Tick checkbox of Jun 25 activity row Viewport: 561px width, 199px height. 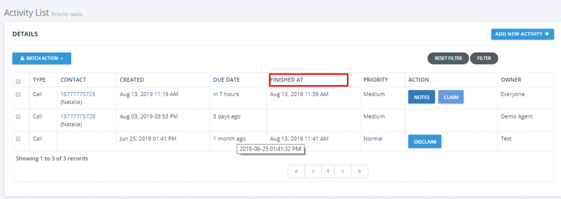[18, 139]
